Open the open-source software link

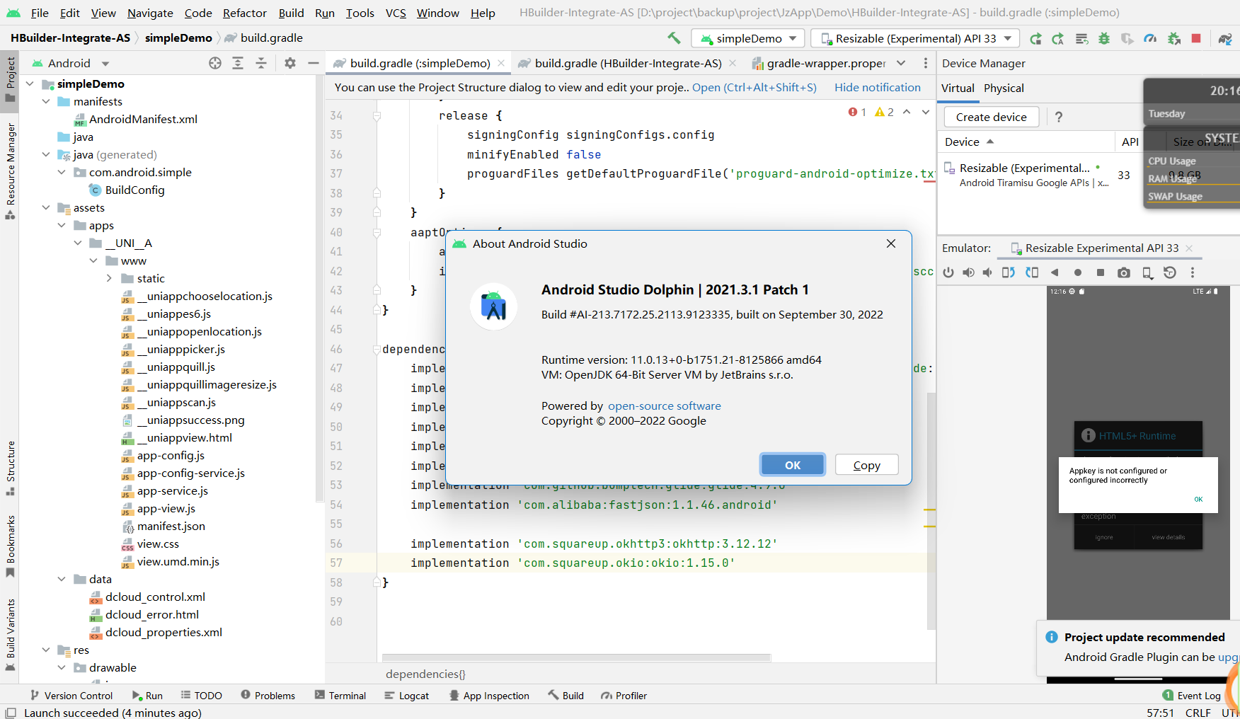pos(665,405)
